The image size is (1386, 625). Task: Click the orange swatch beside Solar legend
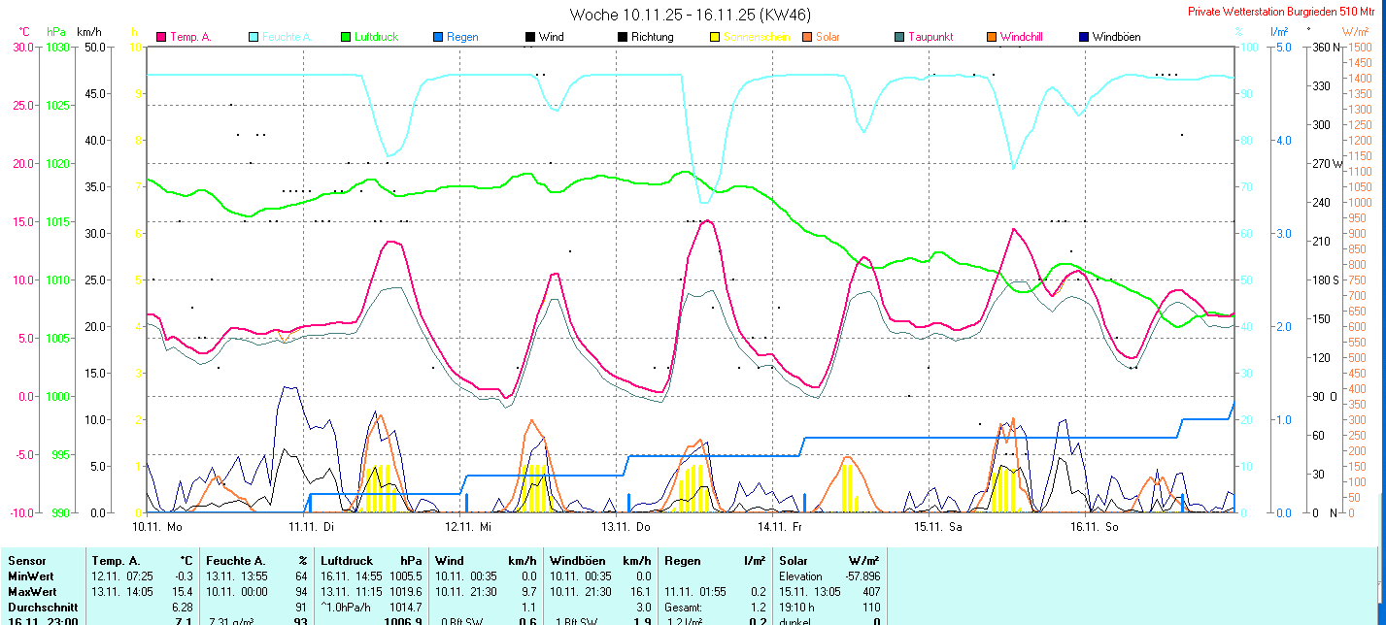point(807,37)
